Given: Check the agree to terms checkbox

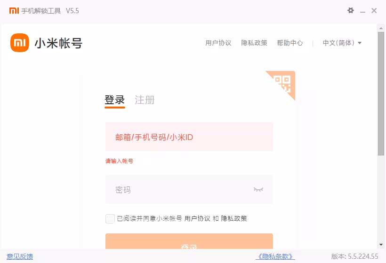Looking at the screenshot, I should 110,218.
